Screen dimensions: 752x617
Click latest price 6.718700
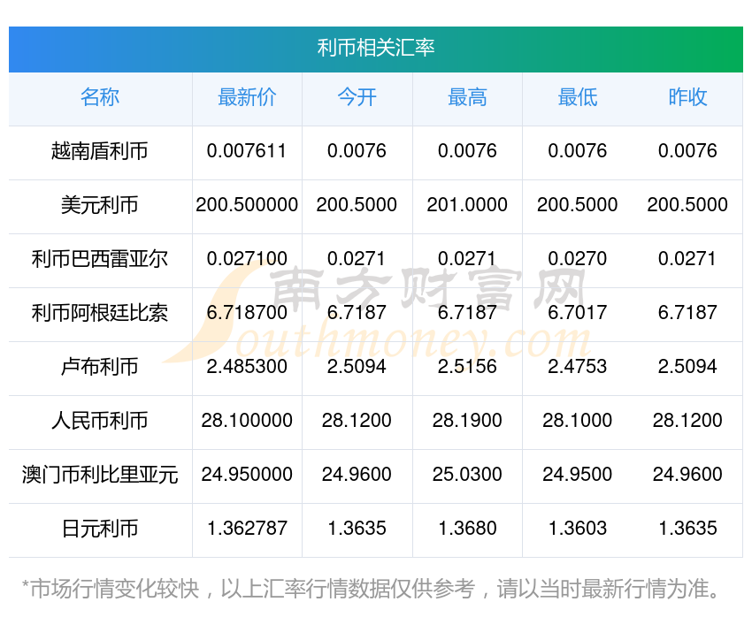247,313
